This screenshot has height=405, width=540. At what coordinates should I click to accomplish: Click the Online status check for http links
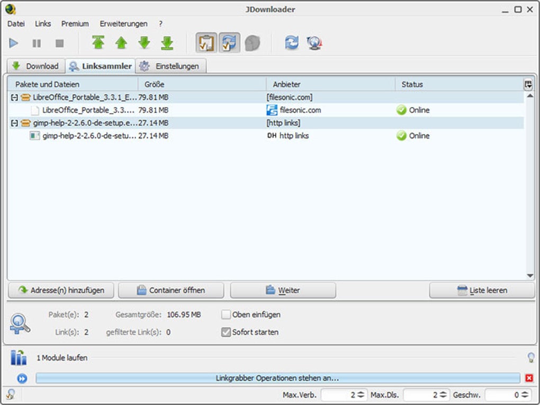(401, 136)
